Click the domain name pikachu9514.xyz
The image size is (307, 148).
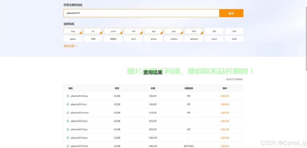(79, 129)
